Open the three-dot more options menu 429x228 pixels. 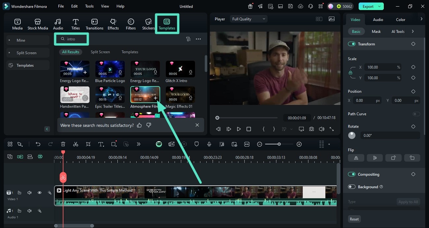point(198,39)
